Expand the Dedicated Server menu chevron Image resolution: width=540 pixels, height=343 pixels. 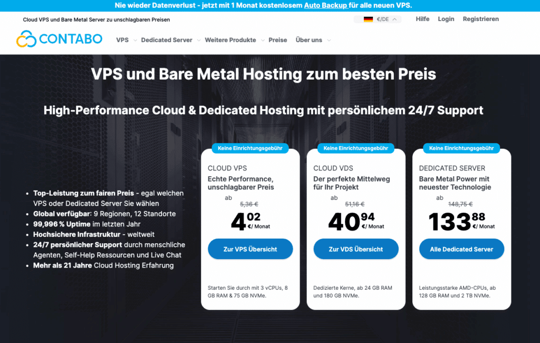click(199, 40)
